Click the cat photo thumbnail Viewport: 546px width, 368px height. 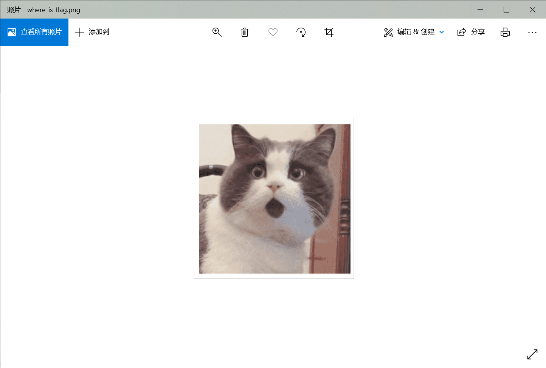click(274, 199)
